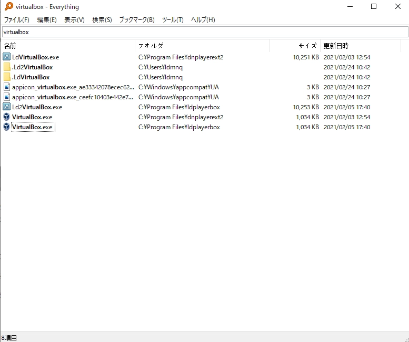The width and height of the screenshot is (409, 342).
Task: Open the ヘルプ(H) menu
Action: 203,20
